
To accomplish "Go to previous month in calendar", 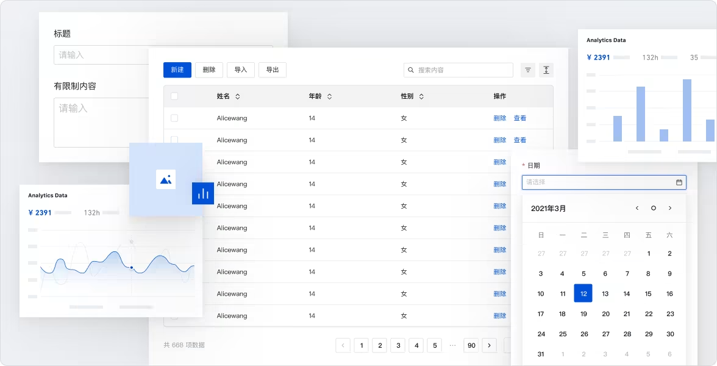I will click(x=637, y=208).
